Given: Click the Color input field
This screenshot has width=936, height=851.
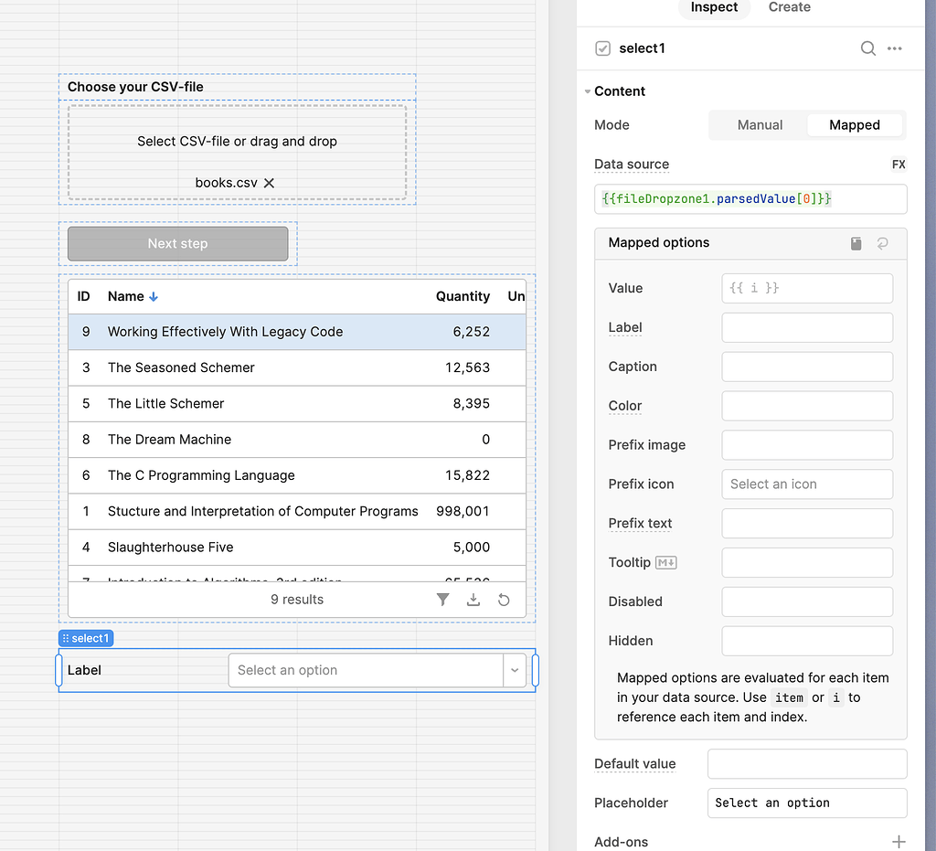Looking at the screenshot, I should click(x=806, y=406).
